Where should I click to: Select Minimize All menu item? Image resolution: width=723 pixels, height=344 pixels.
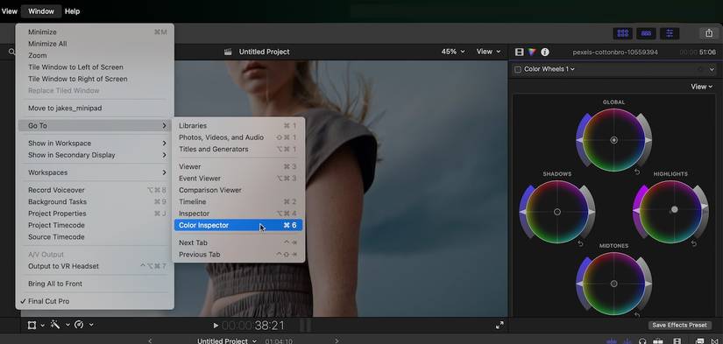(x=95, y=44)
